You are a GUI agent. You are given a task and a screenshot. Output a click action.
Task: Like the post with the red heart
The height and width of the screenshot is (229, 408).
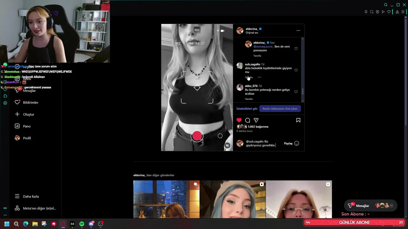(239, 120)
